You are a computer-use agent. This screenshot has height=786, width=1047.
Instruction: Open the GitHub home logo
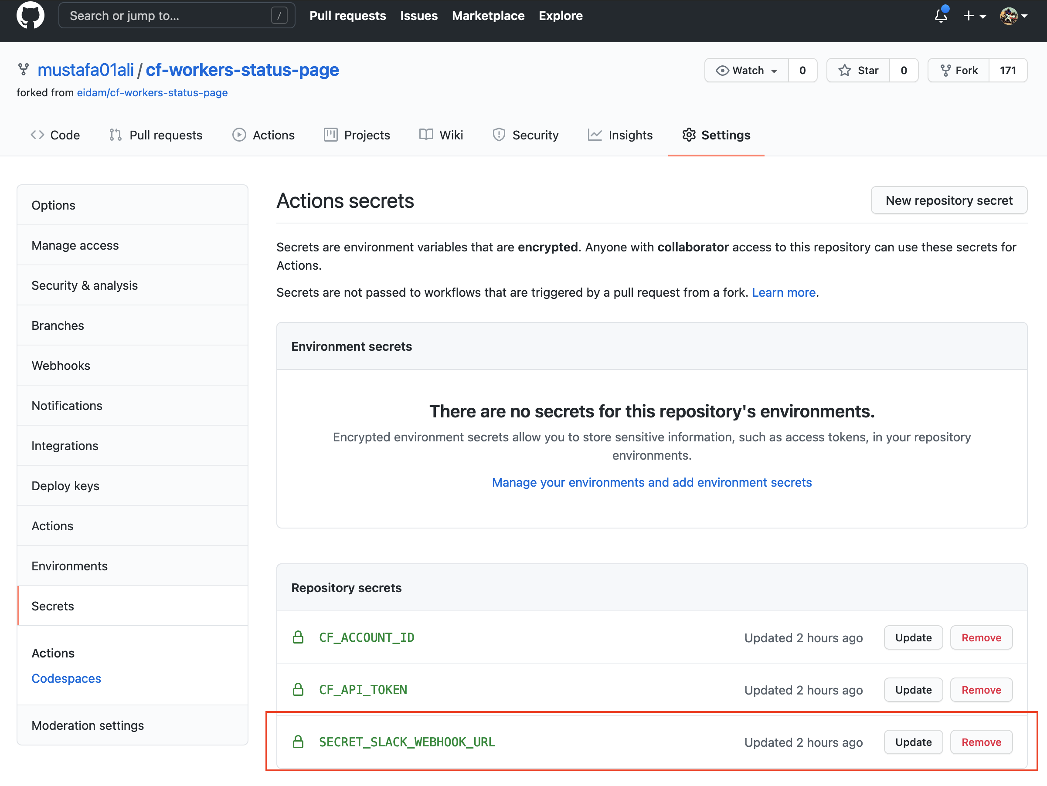pos(30,15)
